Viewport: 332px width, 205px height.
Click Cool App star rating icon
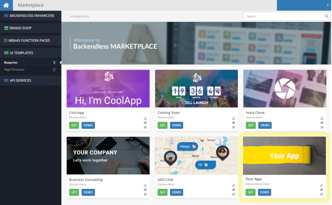tap(145, 127)
